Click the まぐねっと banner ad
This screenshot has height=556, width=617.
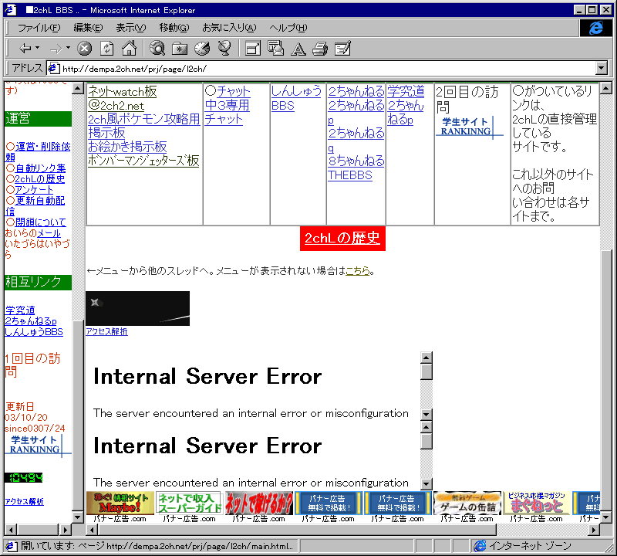(x=536, y=503)
